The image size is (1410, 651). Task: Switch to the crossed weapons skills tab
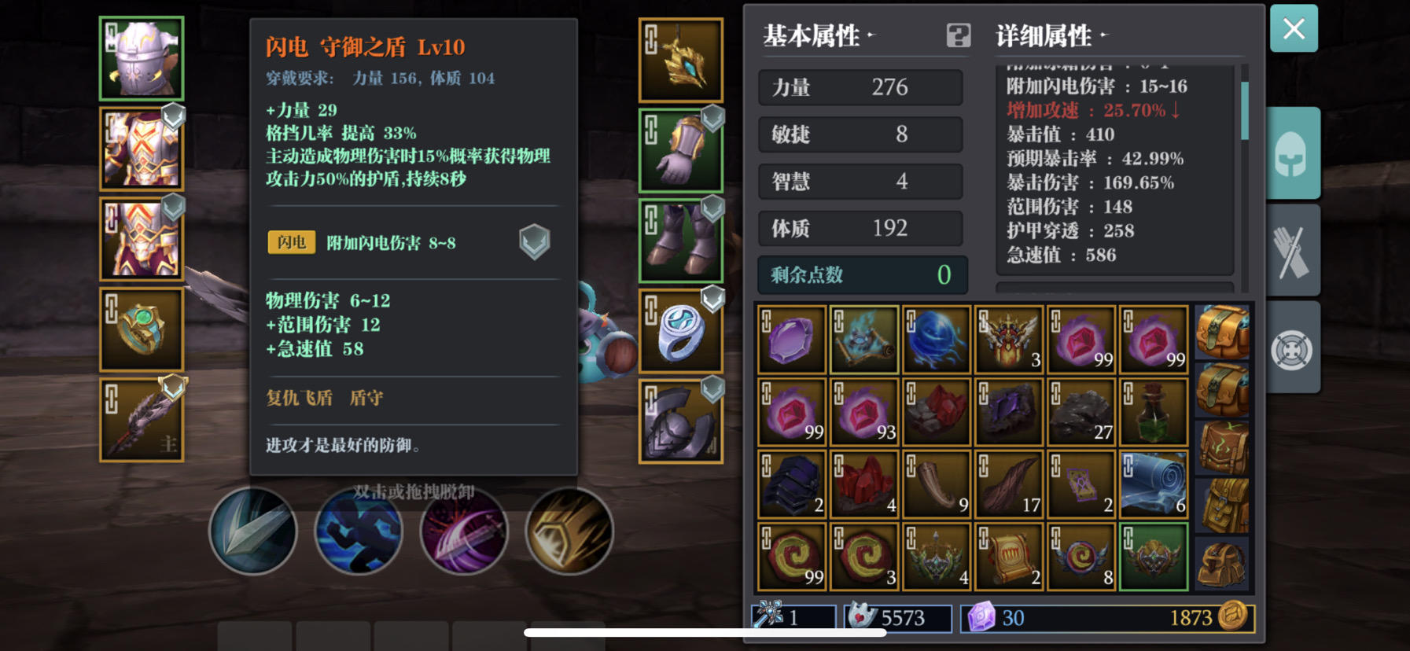tap(1293, 251)
